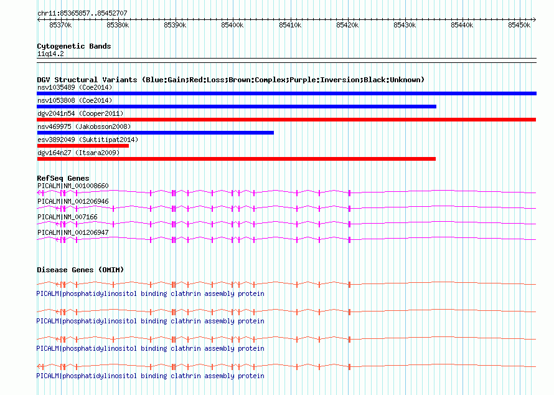Select the DGV Structural Variants track title
The image size is (554, 395).
[x=230, y=80]
